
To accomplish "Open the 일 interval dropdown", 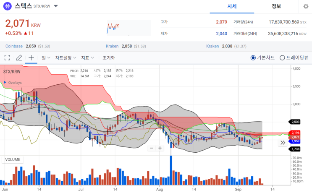I will (46, 57).
